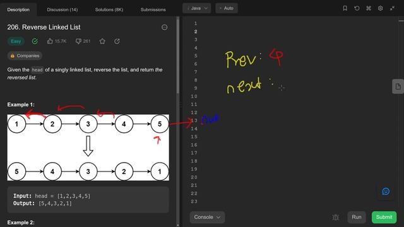
Task: Click line number 13 in editor
Action: pos(194,120)
